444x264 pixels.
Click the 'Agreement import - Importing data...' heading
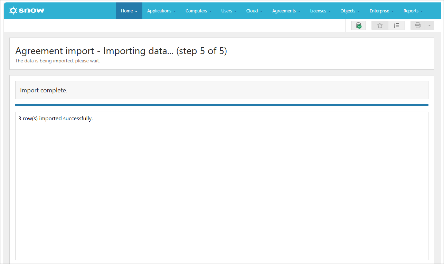point(121,51)
